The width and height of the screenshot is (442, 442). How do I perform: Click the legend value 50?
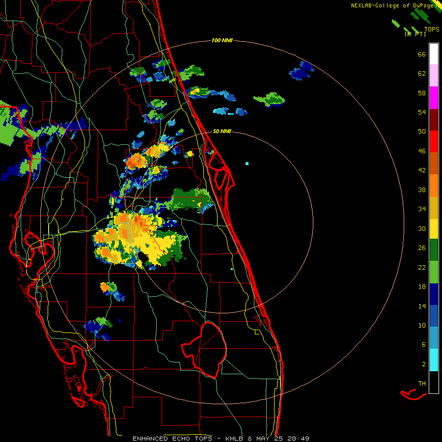[422, 131]
